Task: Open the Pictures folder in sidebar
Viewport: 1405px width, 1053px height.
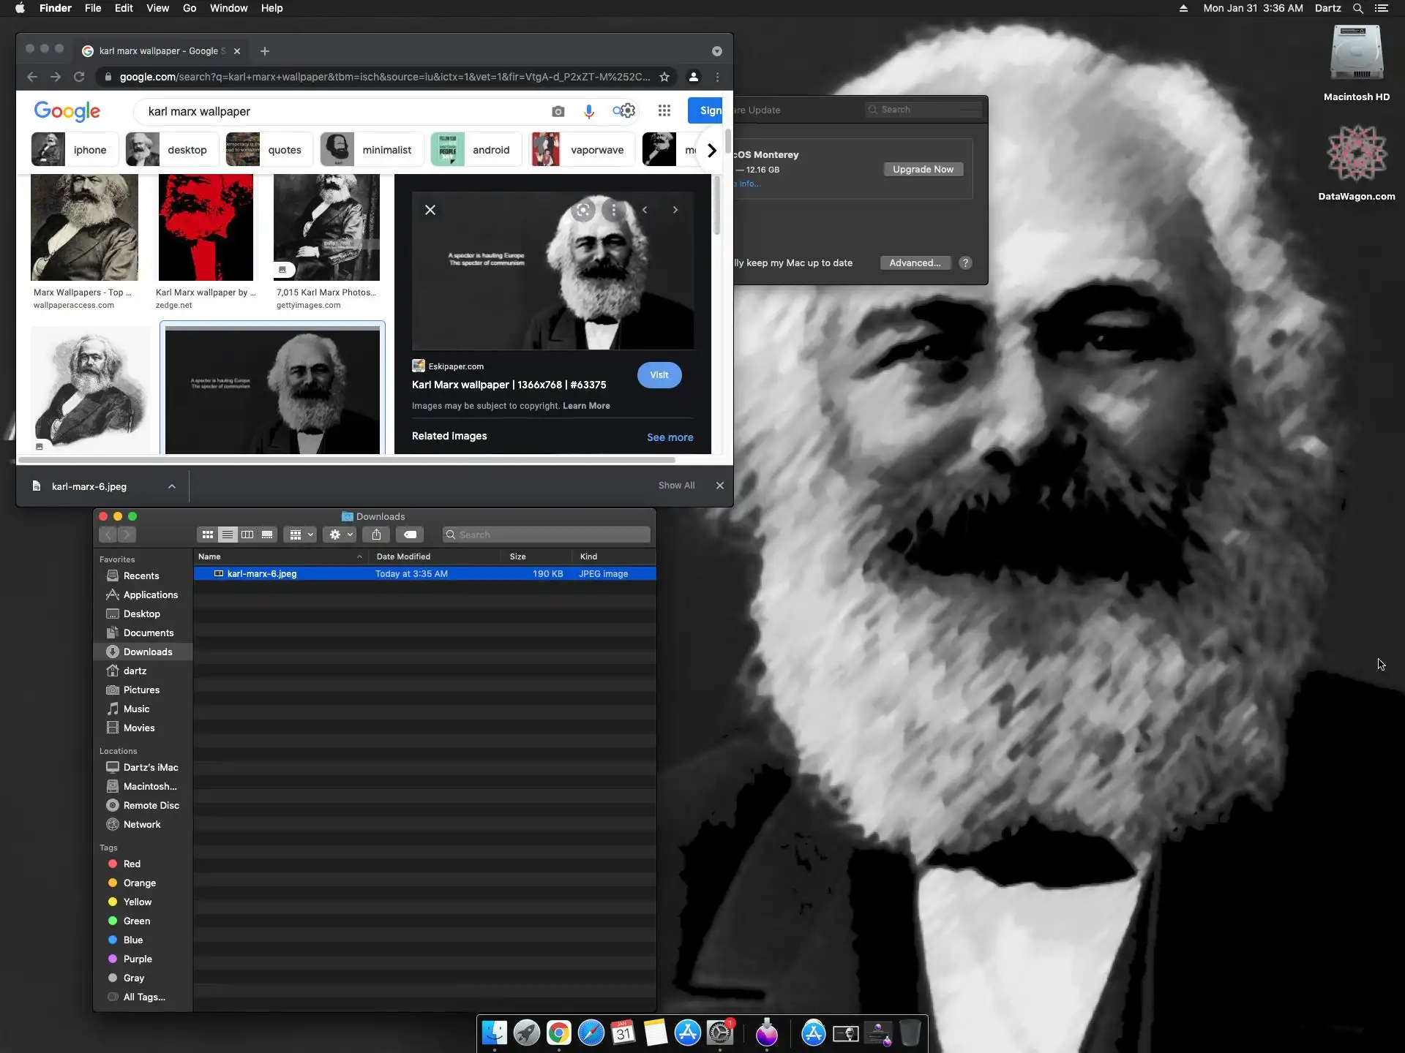Action: click(x=141, y=690)
